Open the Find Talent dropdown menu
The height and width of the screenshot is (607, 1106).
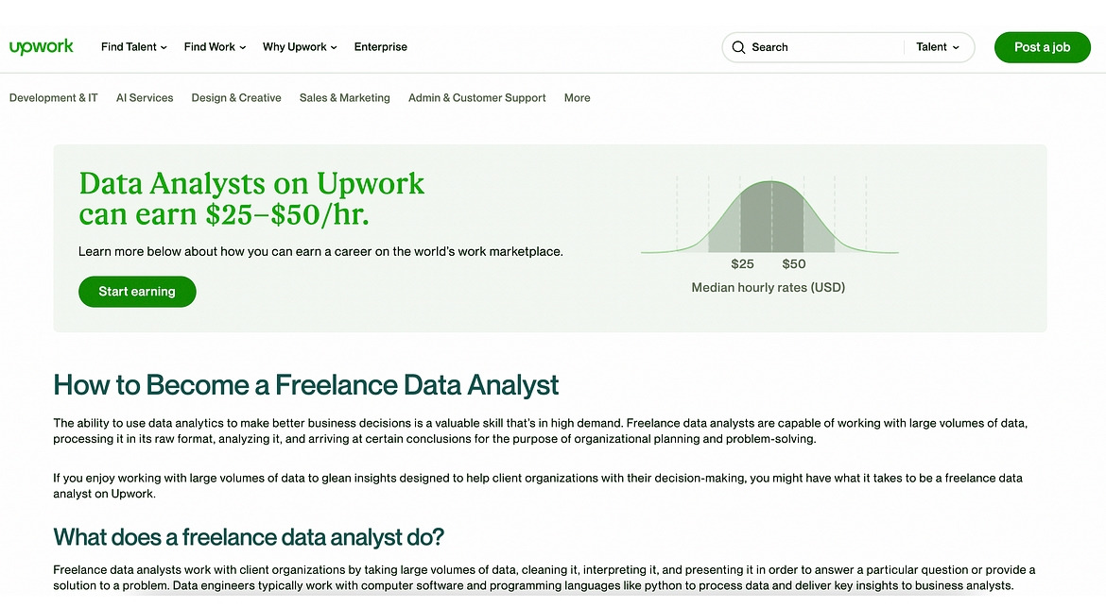(134, 47)
